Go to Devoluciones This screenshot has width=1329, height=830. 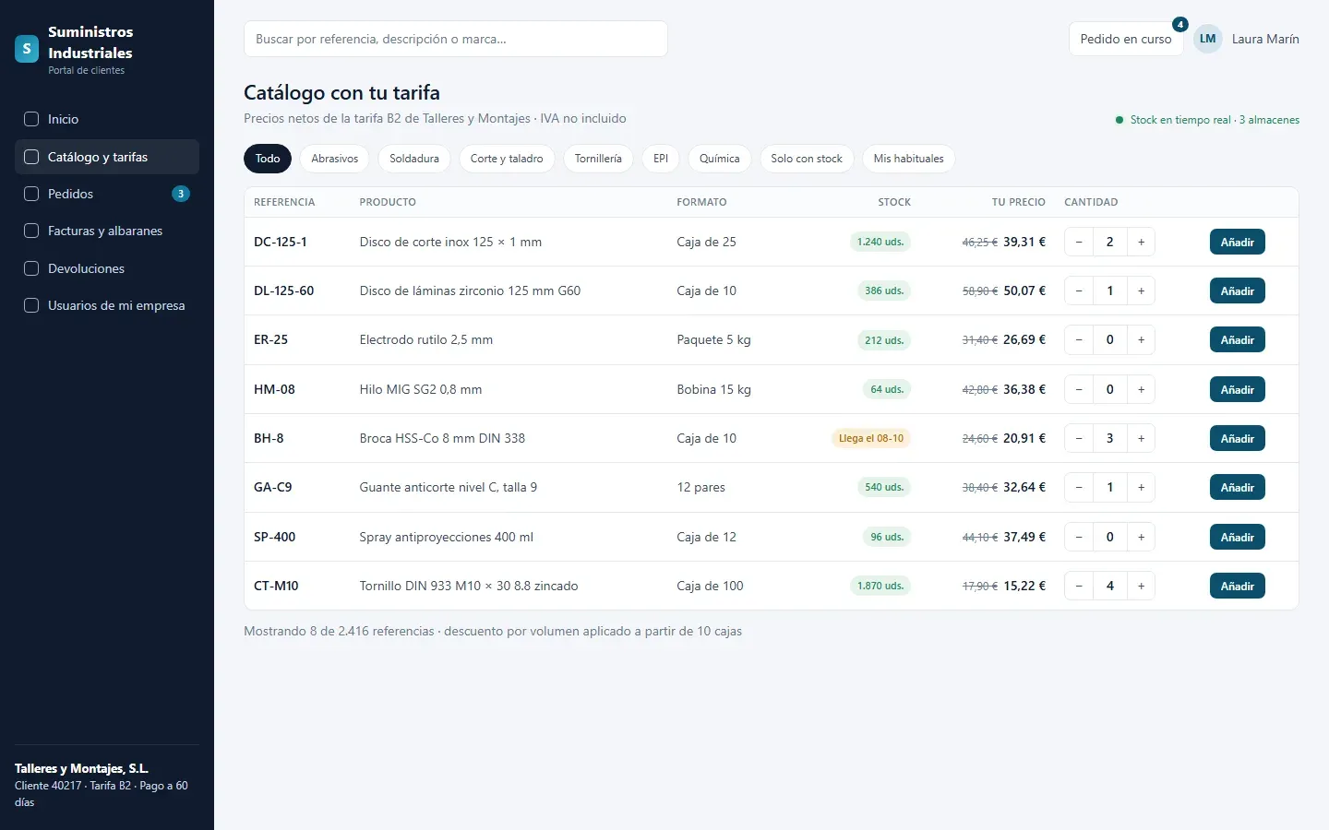(x=107, y=268)
